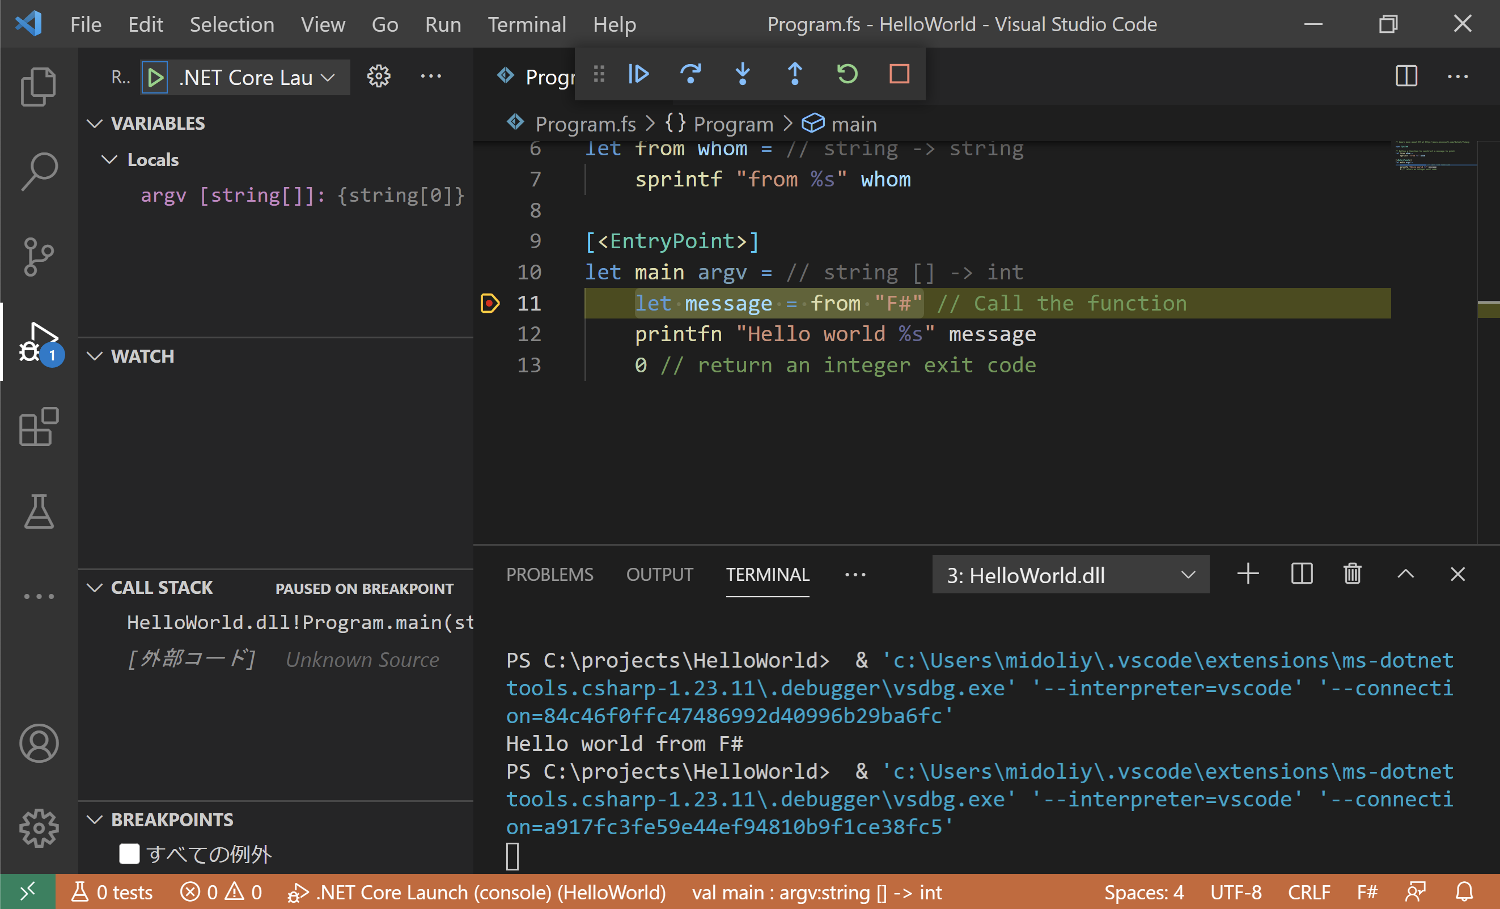Screen dimensions: 1500x909
Task: Click the Step Over debug icon
Action: pyautogui.click(x=690, y=74)
